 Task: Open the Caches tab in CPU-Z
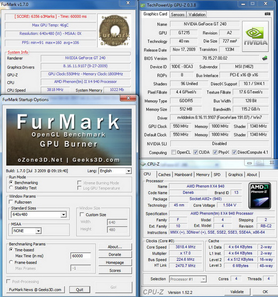pyautogui.click(x=164, y=175)
